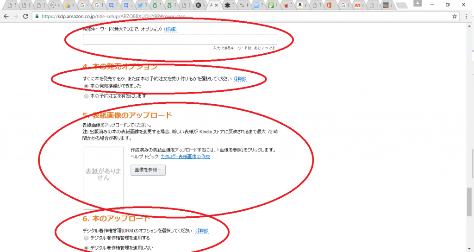Open カタログ・表紙画像の作成 help link
Viewport: 474px width, 252px height.
[x=185, y=157]
